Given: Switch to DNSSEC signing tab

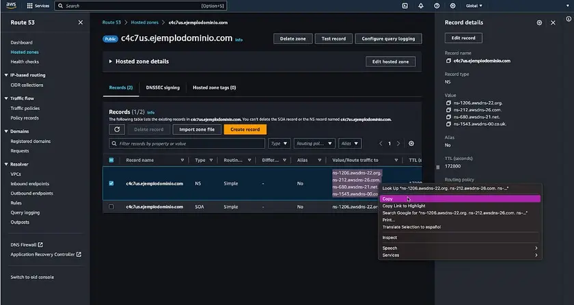Looking at the screenshot, I should click(163, 88).
